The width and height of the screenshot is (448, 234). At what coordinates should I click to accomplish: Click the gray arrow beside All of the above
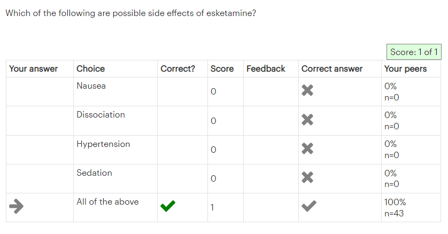(x=17, y=207)
